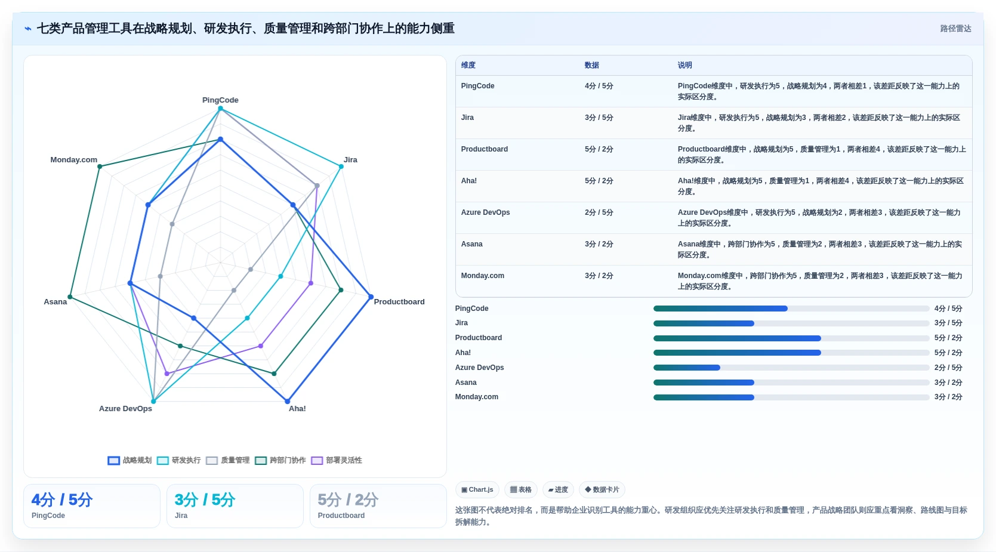996x552 pixels.
Task: Select the 数据 column header
Action: (x=592, y=65)
